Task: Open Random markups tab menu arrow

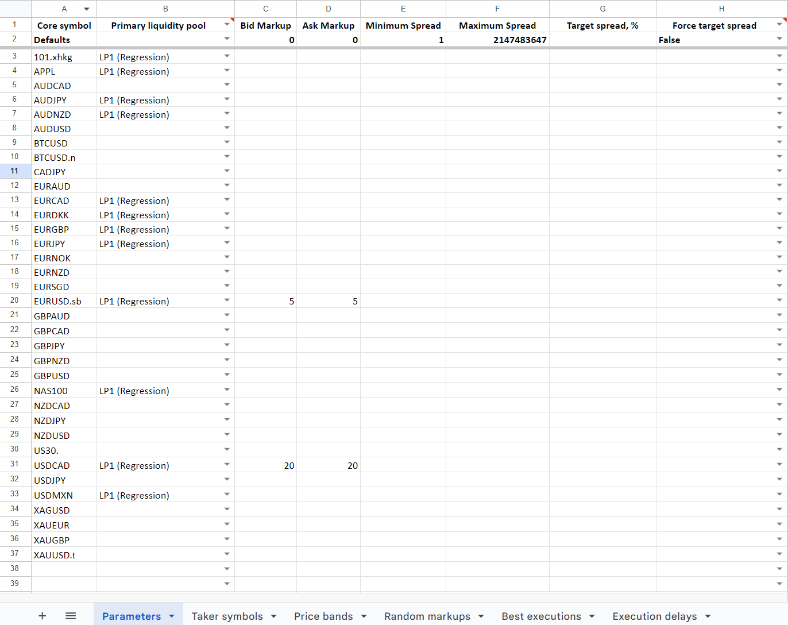Action: coord(481,616)
